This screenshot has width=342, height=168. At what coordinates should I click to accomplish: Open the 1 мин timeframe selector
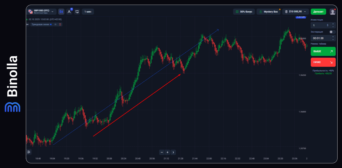coord(88,12)
